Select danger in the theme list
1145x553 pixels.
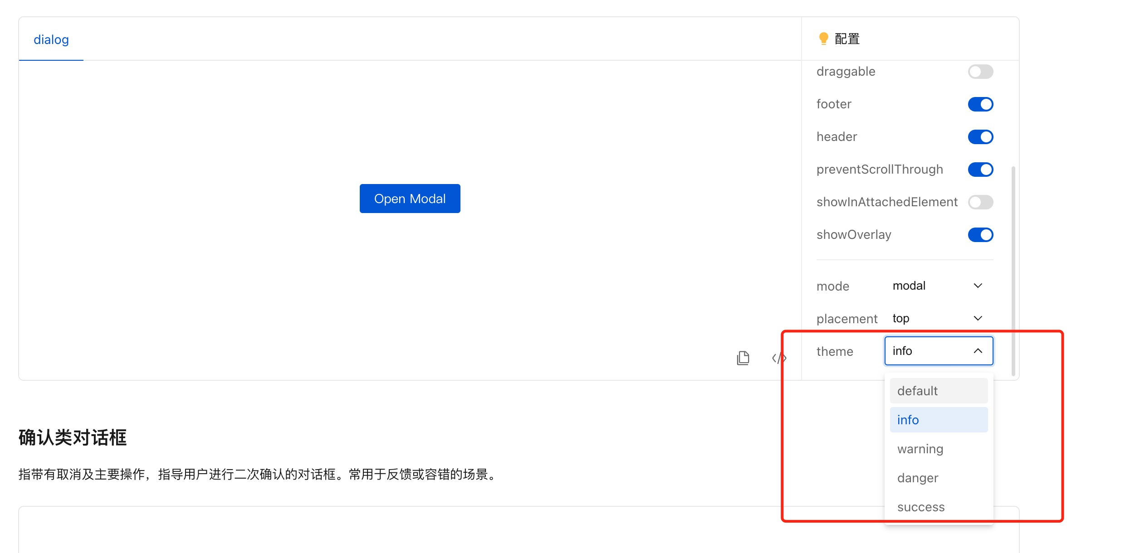tap(917, 477)
